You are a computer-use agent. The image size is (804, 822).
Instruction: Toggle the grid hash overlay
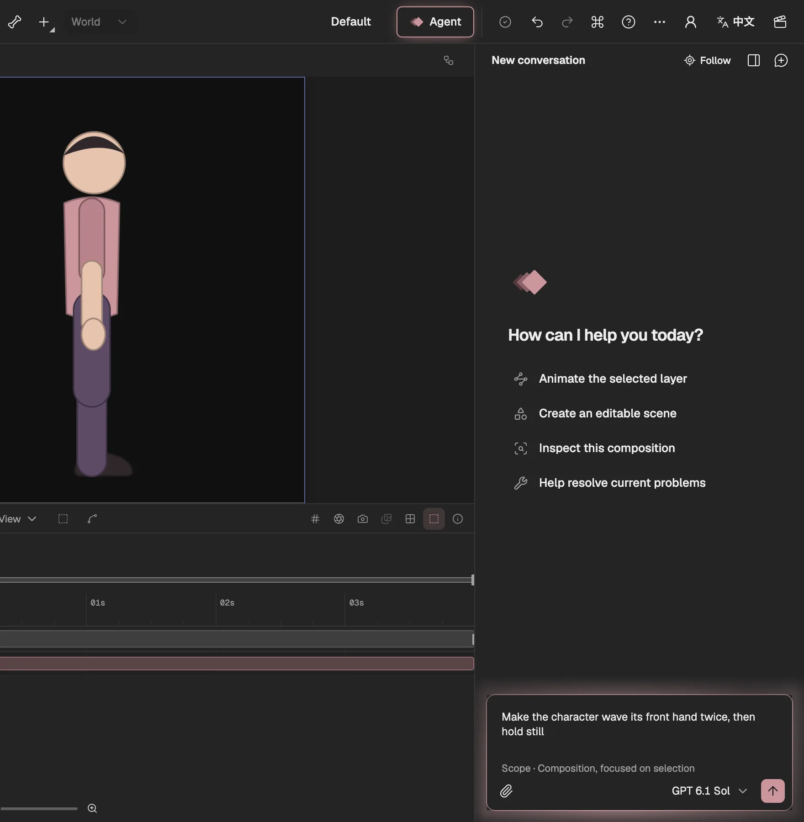pyautogui.click(x=315, y=519)
